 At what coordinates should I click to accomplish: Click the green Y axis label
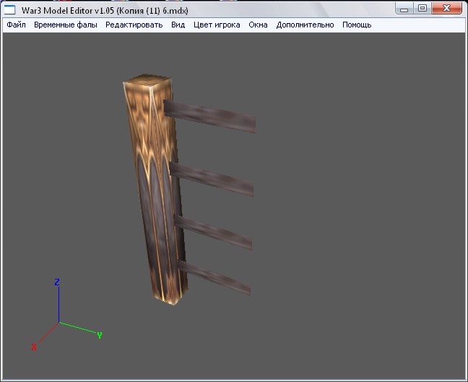(99, 335)
